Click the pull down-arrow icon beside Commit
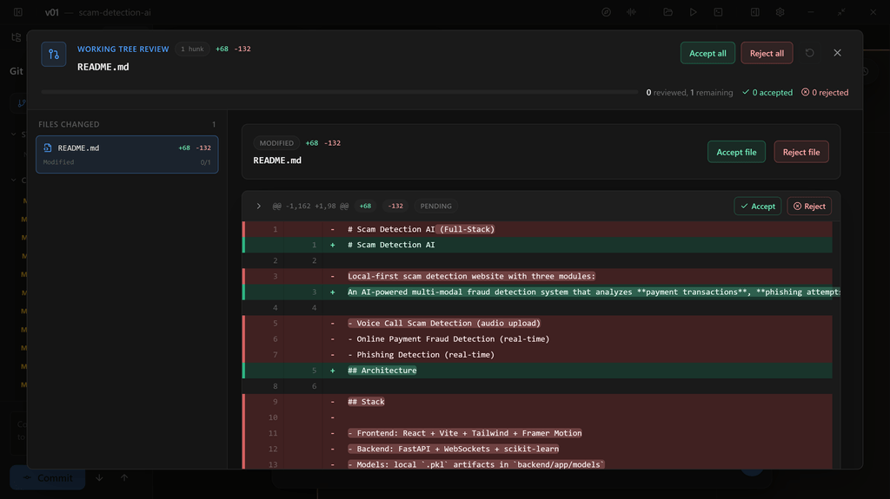Image resolution: width=890 pixels, height=499 pixels. (99, 478)
